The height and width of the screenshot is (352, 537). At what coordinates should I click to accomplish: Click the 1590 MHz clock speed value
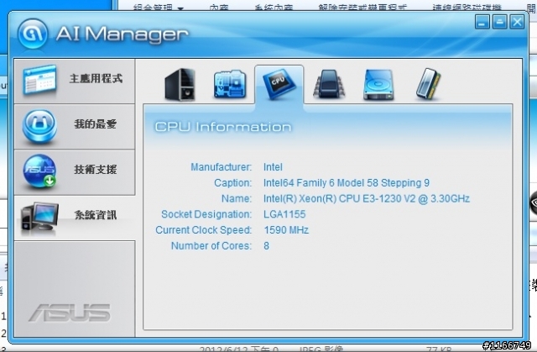click(x=286, y=229)
